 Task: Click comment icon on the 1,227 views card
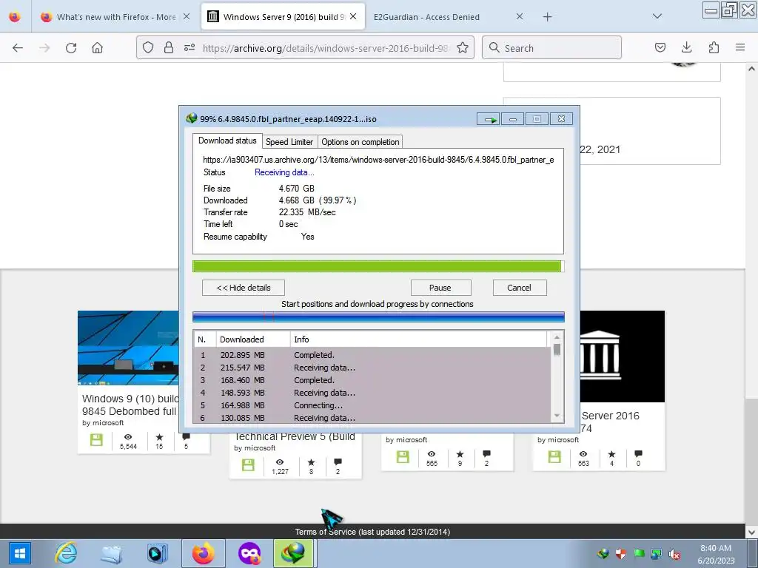[x=338, y=462]
